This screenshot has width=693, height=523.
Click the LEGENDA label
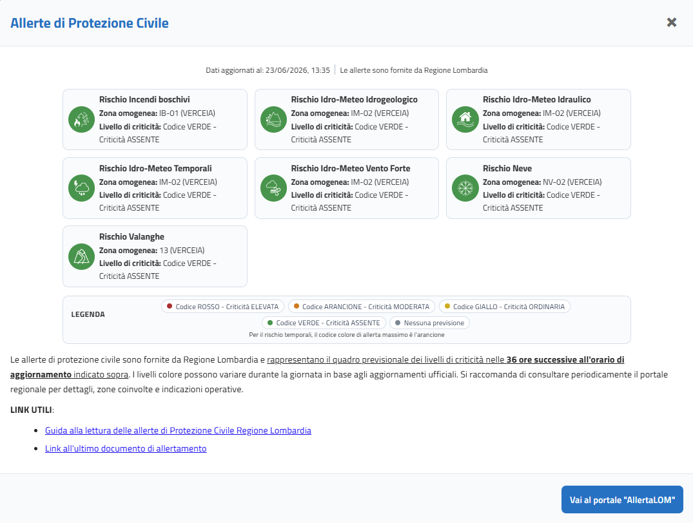(88, 314)
